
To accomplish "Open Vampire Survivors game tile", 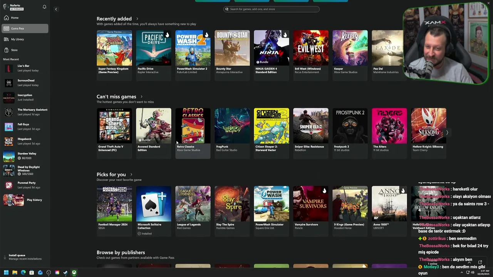I will pos(311,211).
